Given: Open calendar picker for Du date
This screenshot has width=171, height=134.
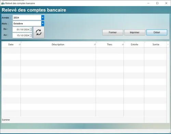Looking at the screenshot, I should [x=30, y=29].
